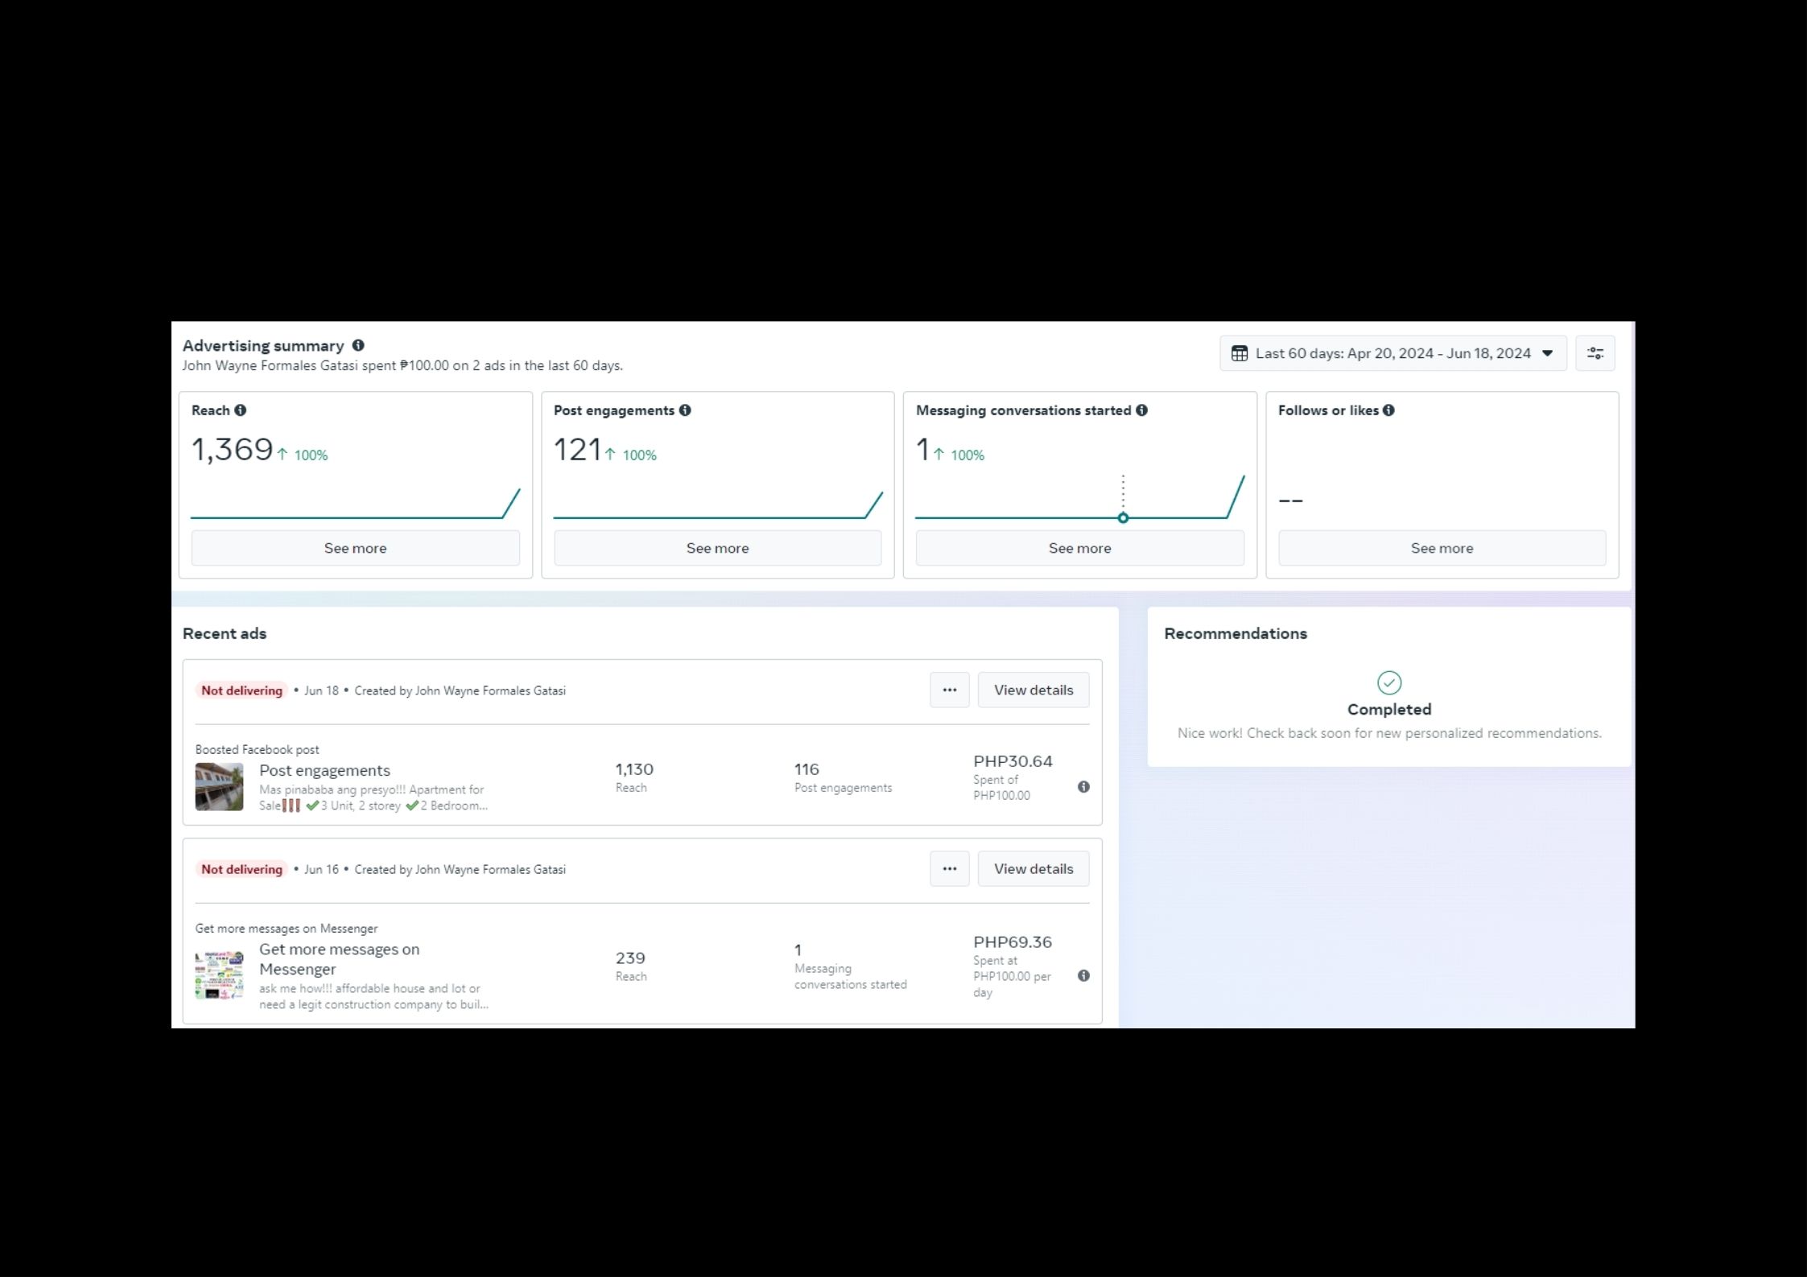
Task: Click See more under Messaging conversations started
Action: coord(1079,548)
